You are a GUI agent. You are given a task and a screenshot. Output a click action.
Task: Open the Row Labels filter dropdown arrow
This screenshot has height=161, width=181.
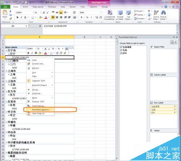[x=72, y=47]
